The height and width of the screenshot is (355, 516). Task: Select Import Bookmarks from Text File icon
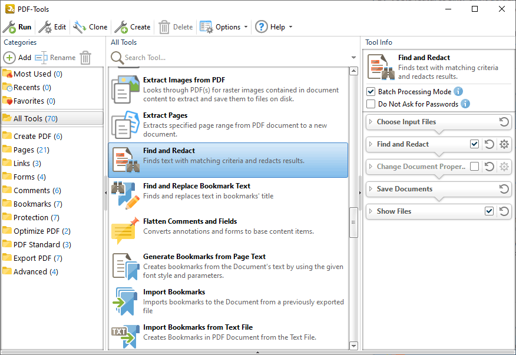[125, 336]
